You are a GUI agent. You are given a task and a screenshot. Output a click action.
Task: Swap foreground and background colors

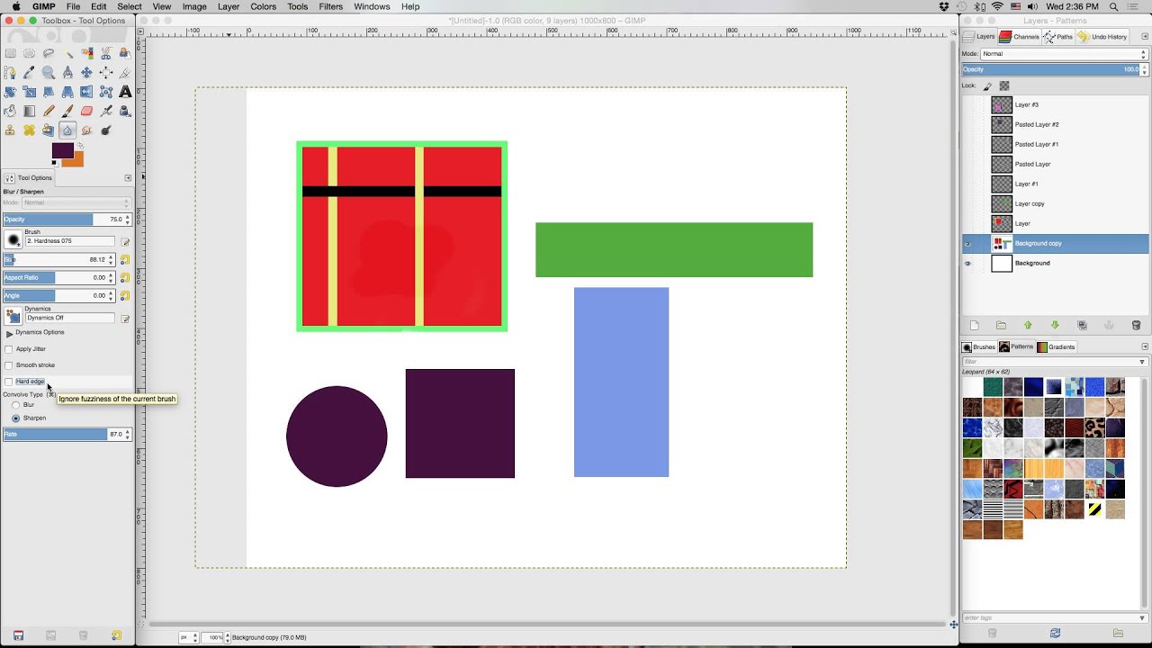click(80, 147)
